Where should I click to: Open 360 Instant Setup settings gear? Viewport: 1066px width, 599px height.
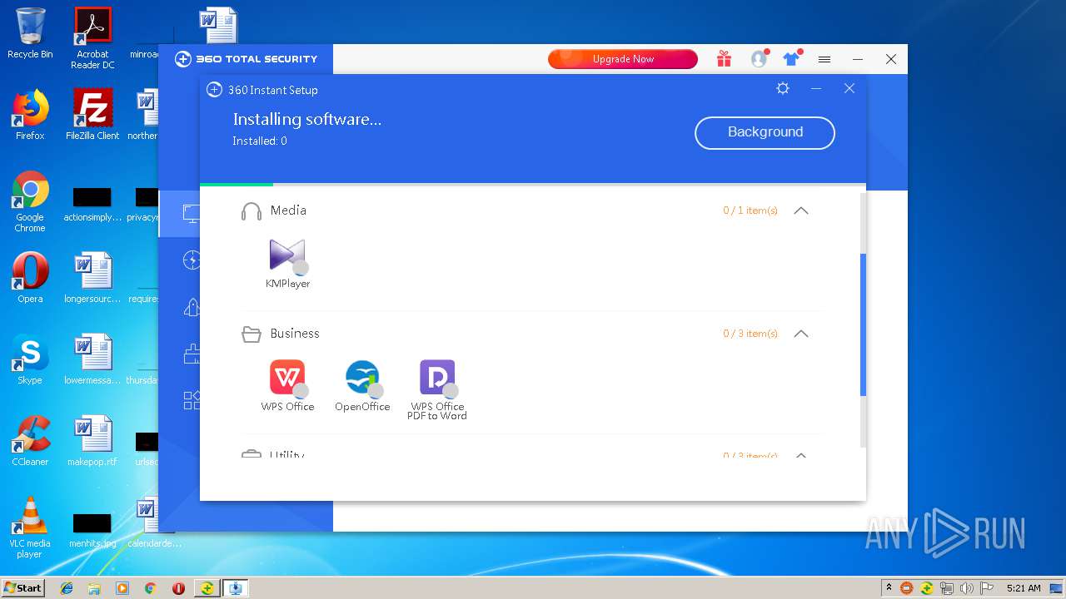[x=783, y=88]
